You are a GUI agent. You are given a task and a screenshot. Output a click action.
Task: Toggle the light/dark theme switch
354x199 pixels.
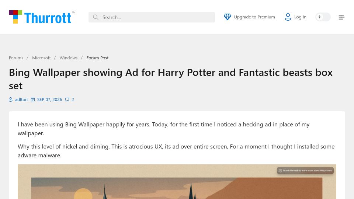(323, 17)
